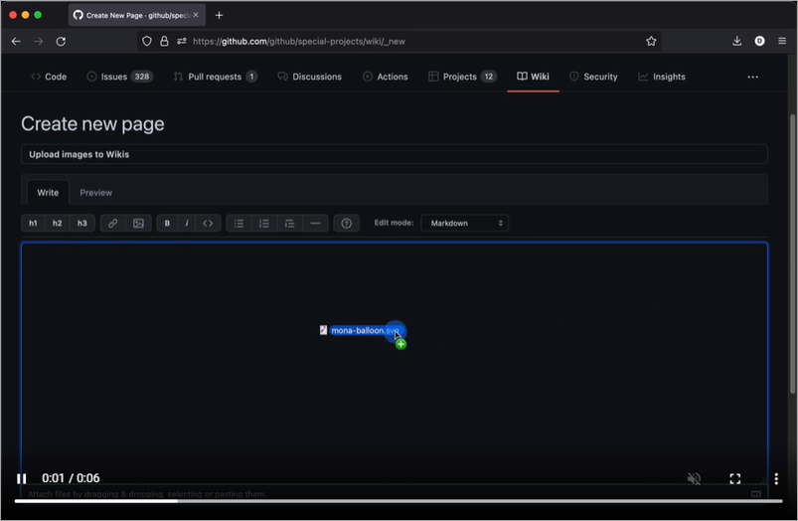Unmute the video audio
The height and width of the screenshot is (521, 798).
click(694, 478)
